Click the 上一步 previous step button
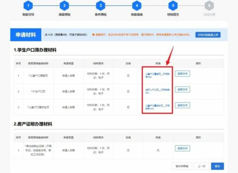238x173 pixels. click(x=201, y=166)
